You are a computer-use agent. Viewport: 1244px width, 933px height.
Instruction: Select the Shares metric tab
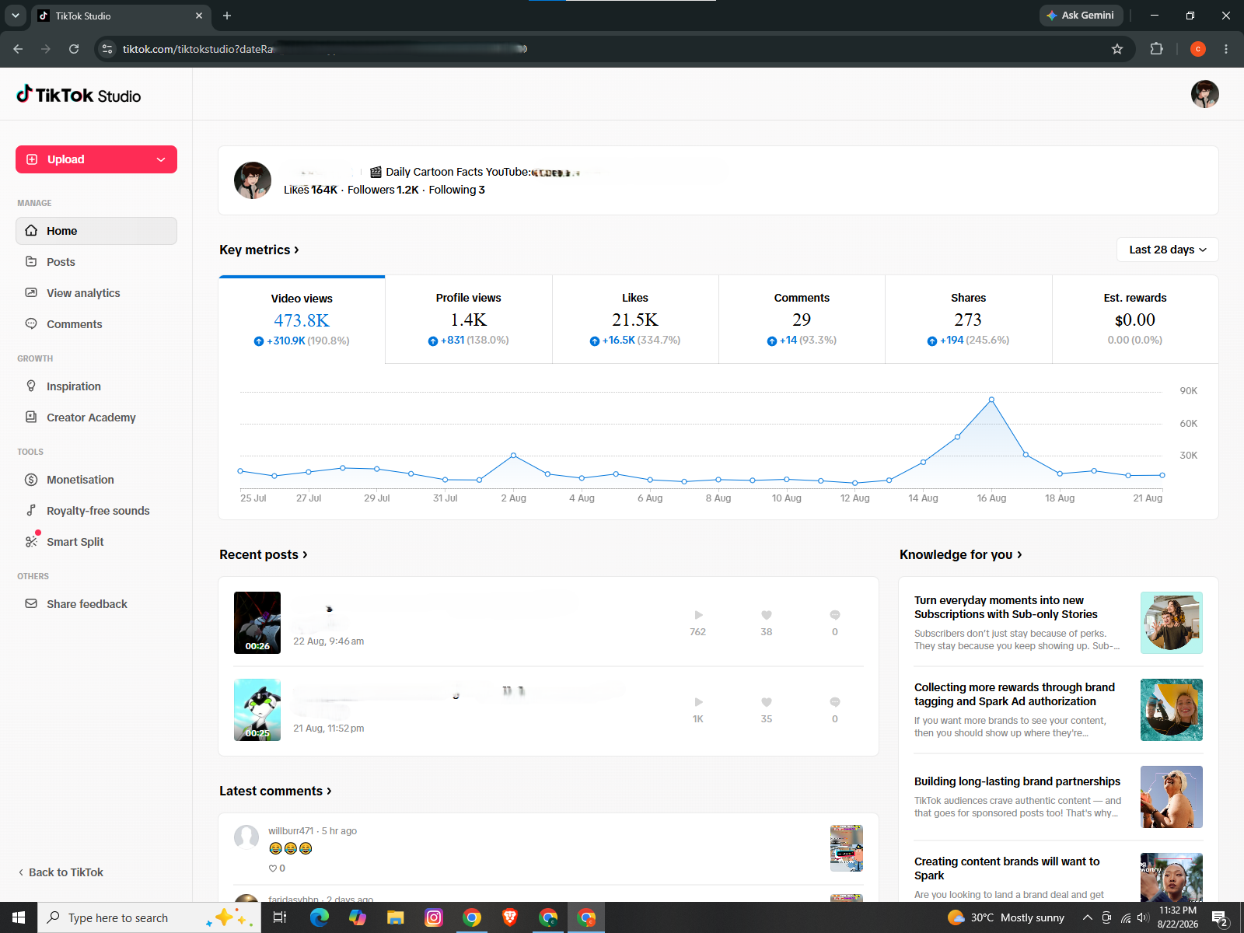click(x=969, y=320)
